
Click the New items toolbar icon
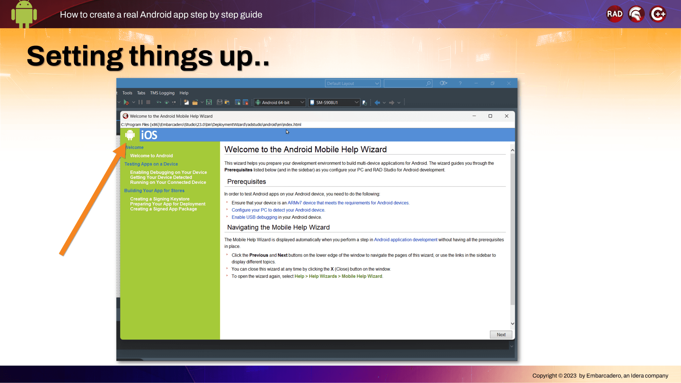[187, 102]
